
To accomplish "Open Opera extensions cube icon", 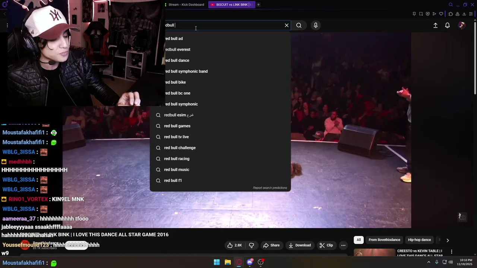I will click(x=451, y=14).
